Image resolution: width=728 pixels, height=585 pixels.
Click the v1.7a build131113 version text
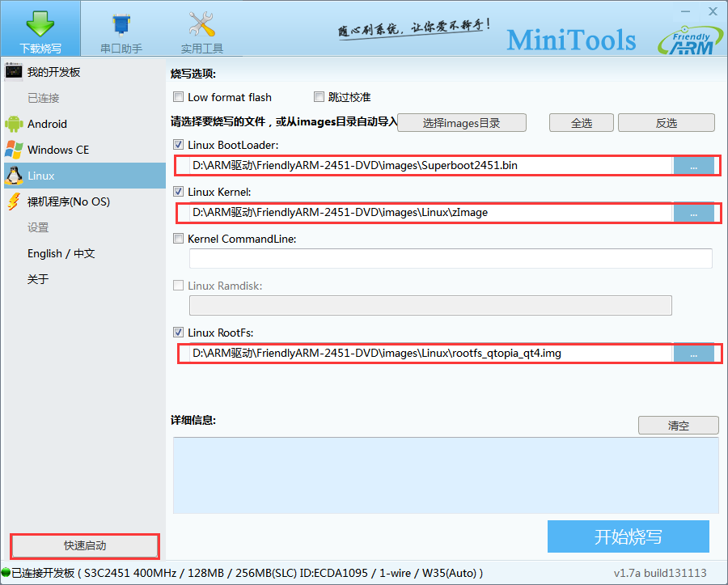click(660, 573)
